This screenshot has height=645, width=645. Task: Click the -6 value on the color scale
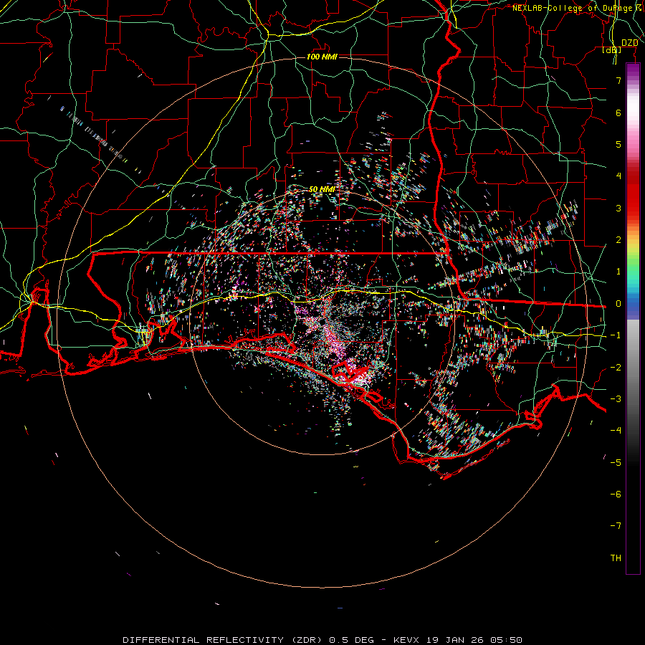(616, 494)
